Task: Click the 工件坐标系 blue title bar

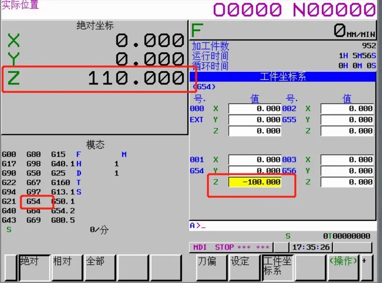Action: pos(282,77)
